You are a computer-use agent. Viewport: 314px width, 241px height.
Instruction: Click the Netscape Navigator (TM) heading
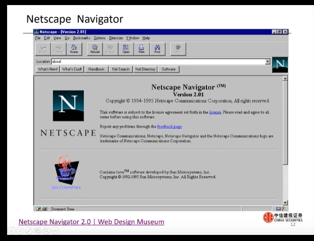pos(189,87)
